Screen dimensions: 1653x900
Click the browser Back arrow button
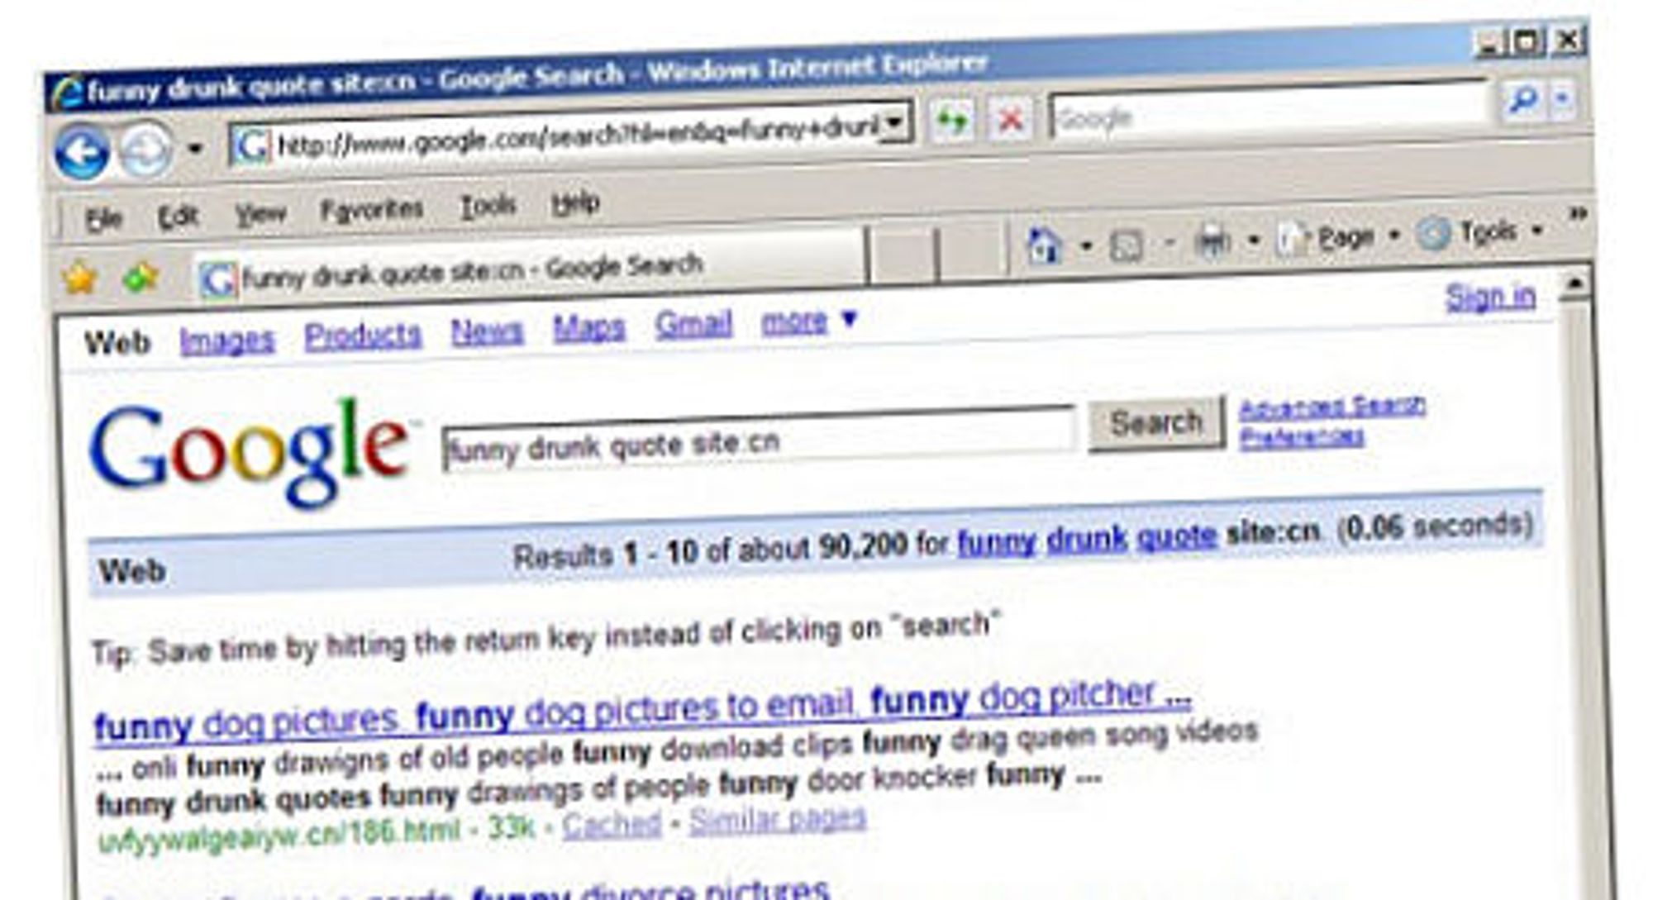(81, 152)
